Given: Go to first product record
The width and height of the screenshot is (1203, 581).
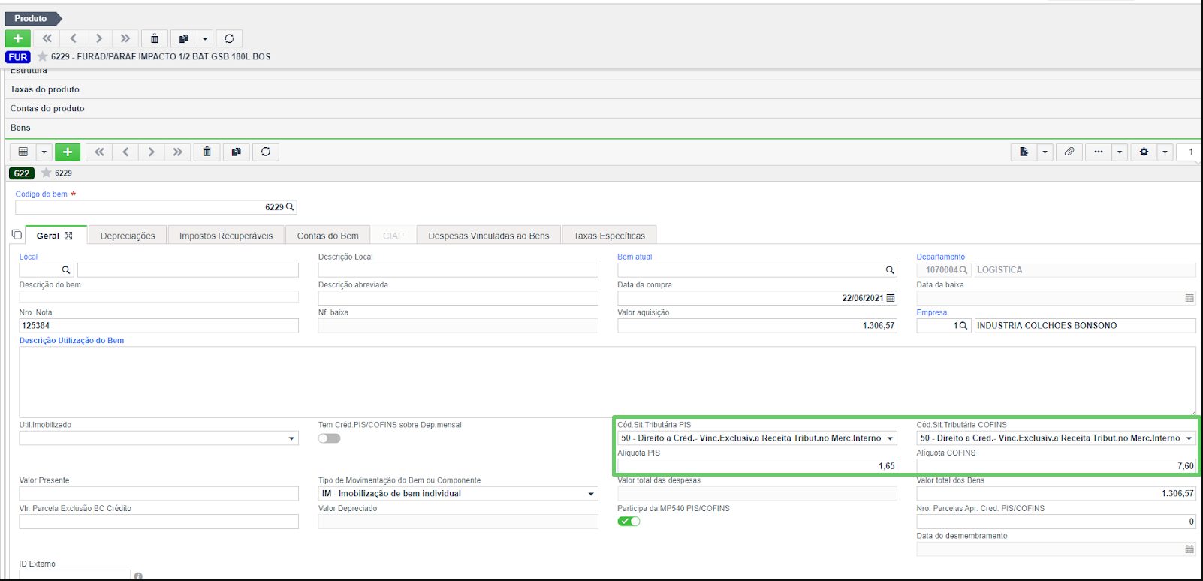Looking at the screenshot, I should pos(47,38).
